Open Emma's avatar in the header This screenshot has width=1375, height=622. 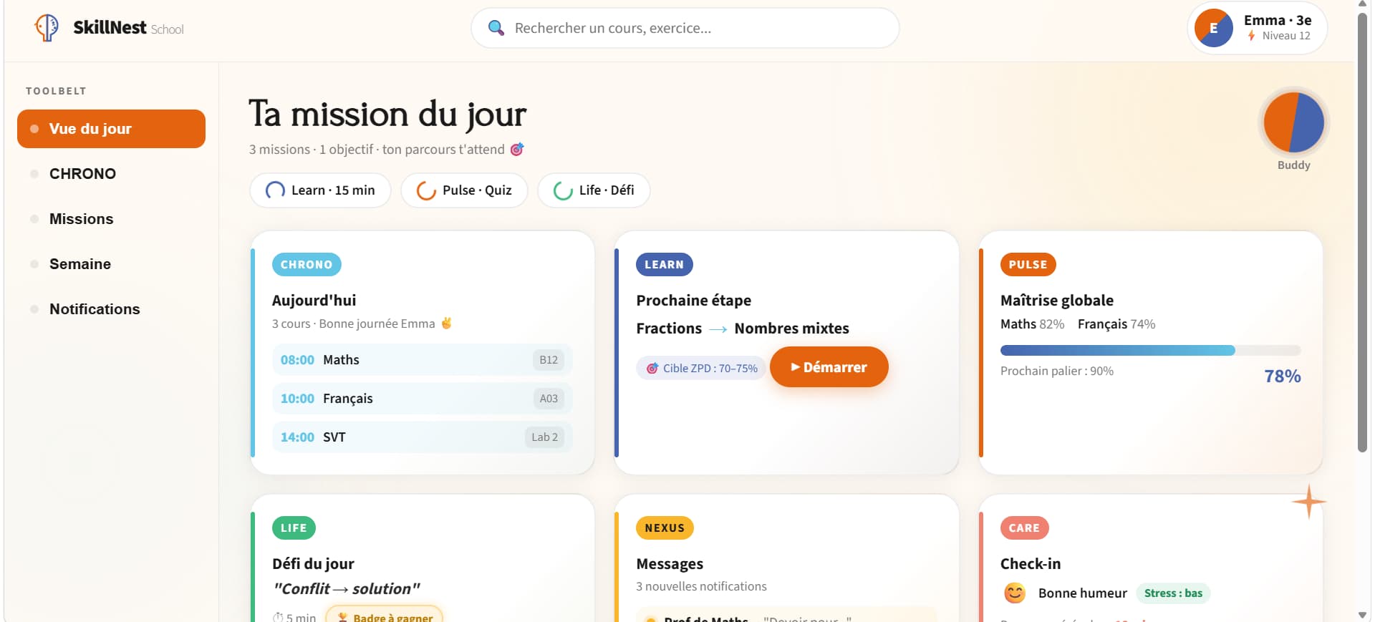pyautogui.click(x=1214, y=28)
